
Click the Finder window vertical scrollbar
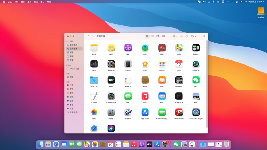pos(207,84)
